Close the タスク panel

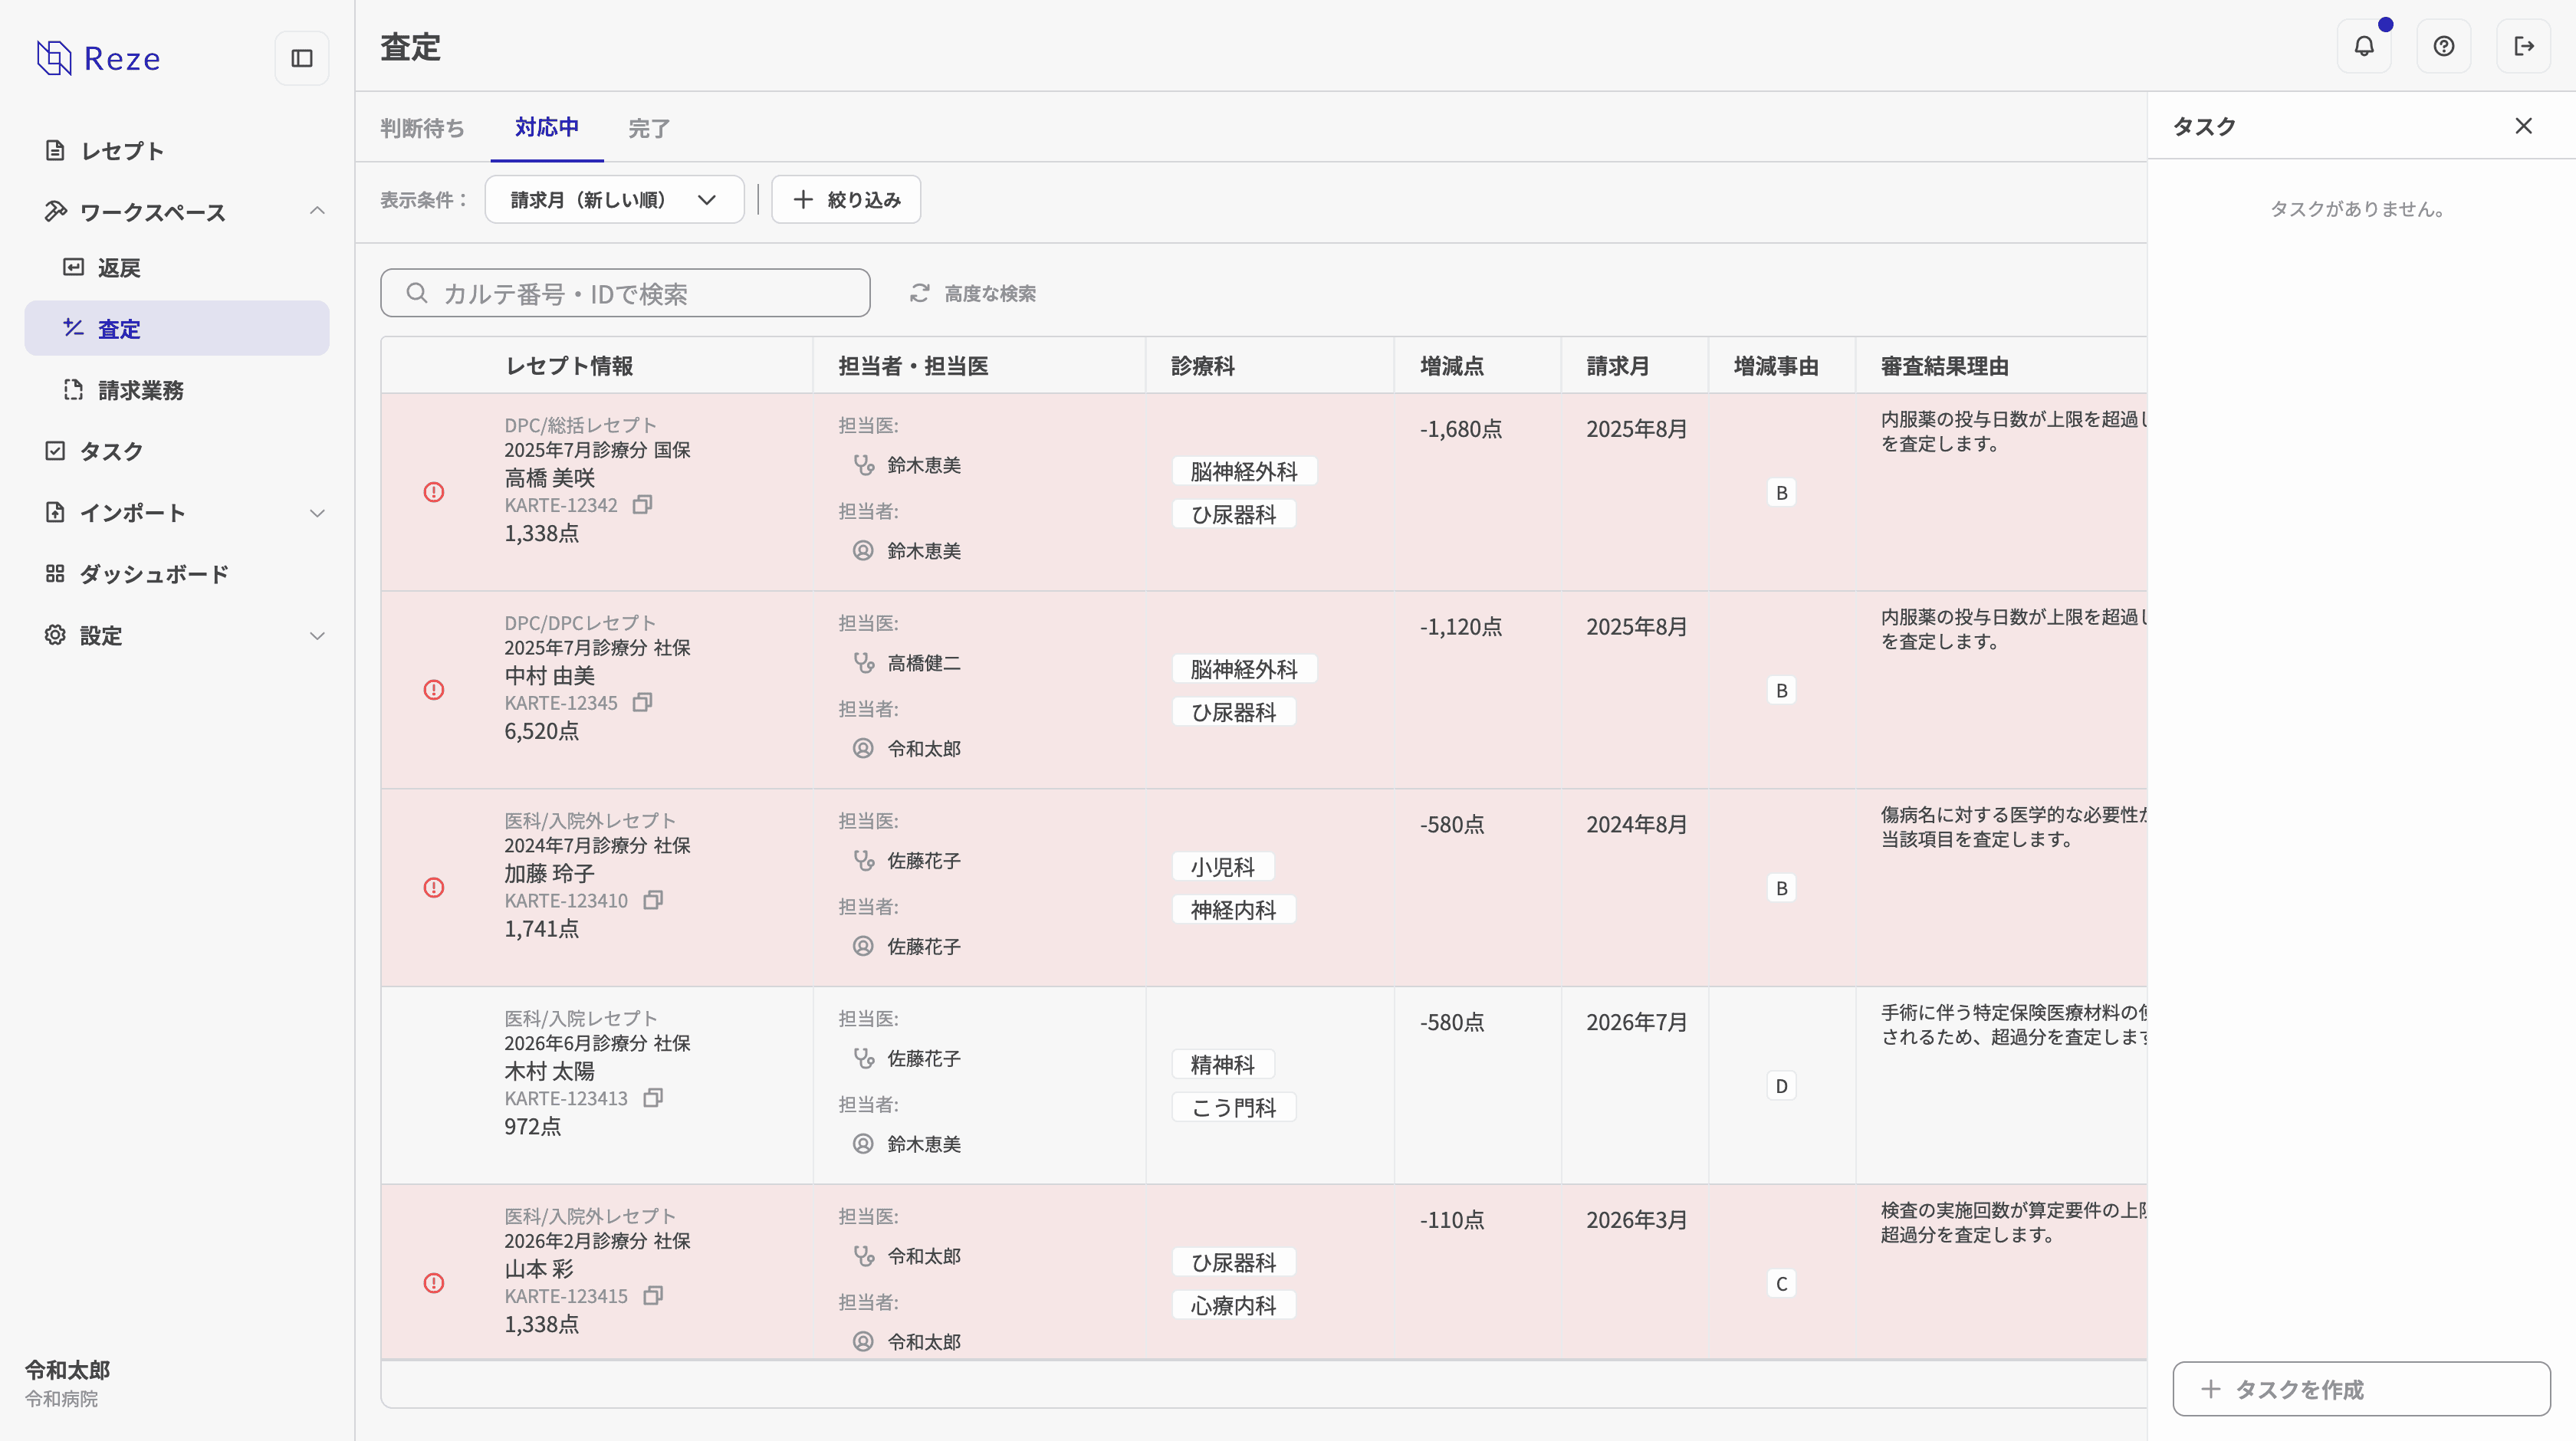[x=2524, y=125]
